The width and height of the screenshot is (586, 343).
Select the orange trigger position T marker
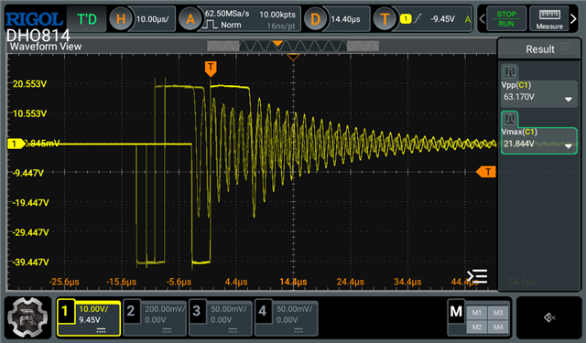click(x=211, y=69)
